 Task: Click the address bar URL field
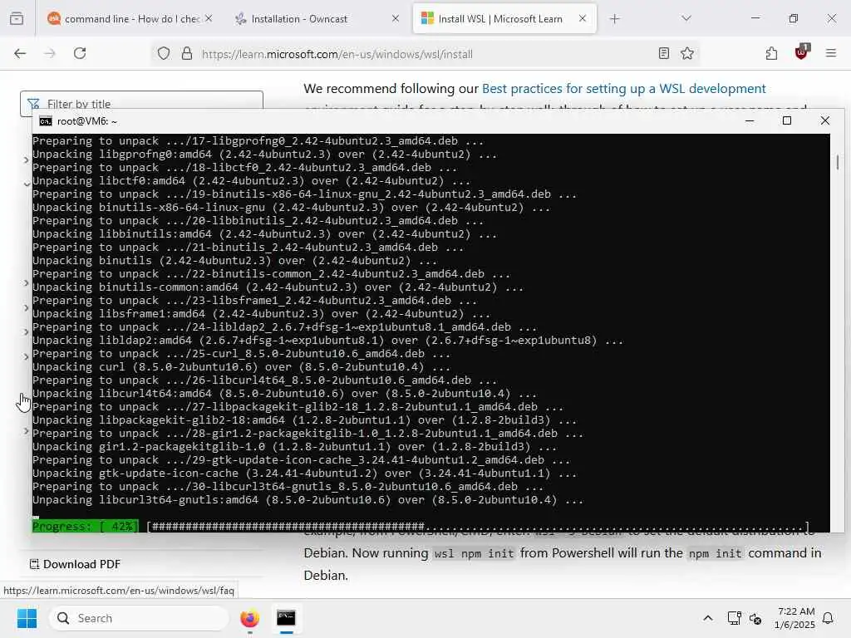[x=423, y=54]
